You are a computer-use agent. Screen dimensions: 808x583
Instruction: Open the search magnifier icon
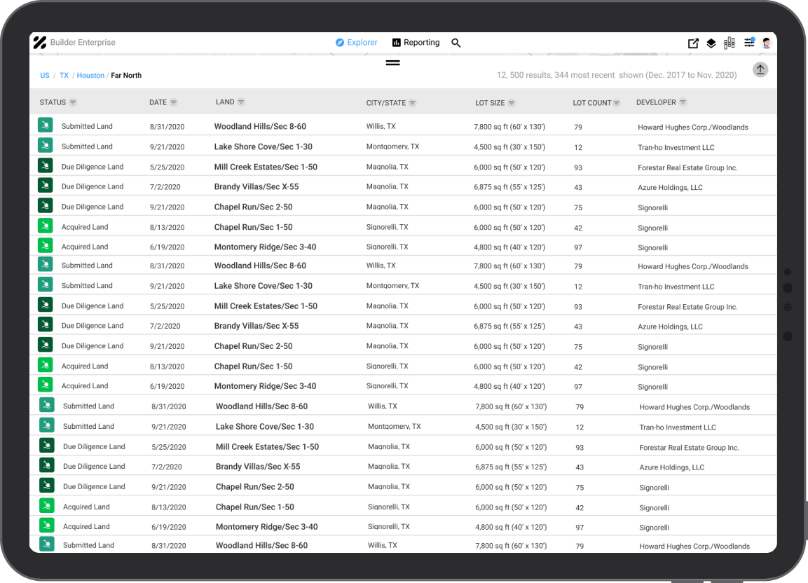click(x=456, y=43)
